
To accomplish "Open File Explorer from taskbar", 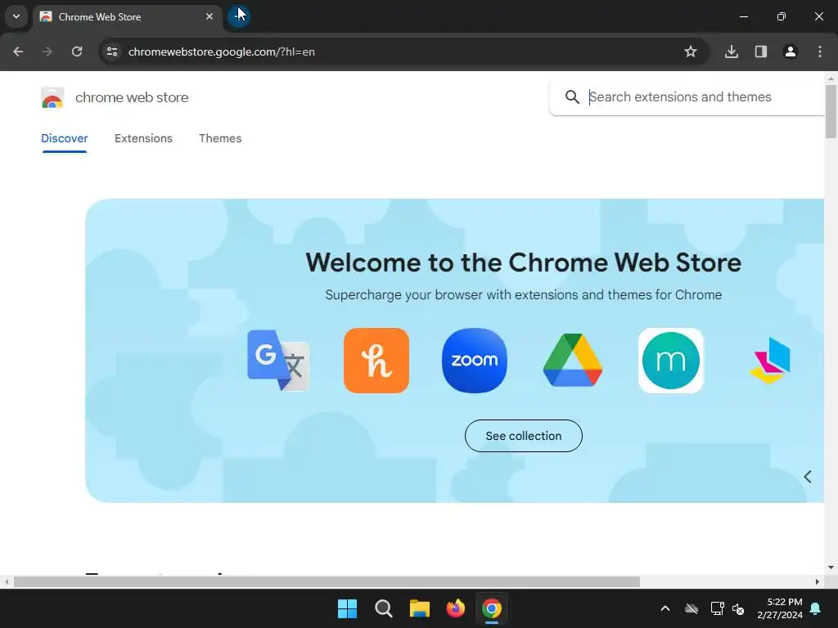I will pyautogui.click(x=420, y=608).
